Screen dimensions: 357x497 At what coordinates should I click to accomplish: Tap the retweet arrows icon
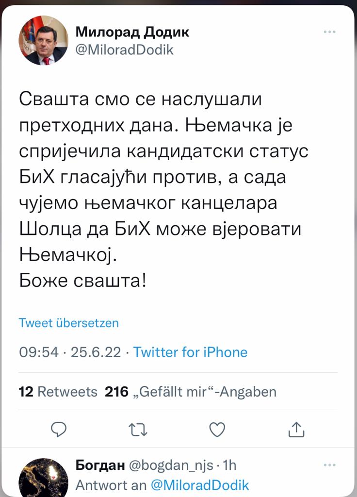(138, 429)
